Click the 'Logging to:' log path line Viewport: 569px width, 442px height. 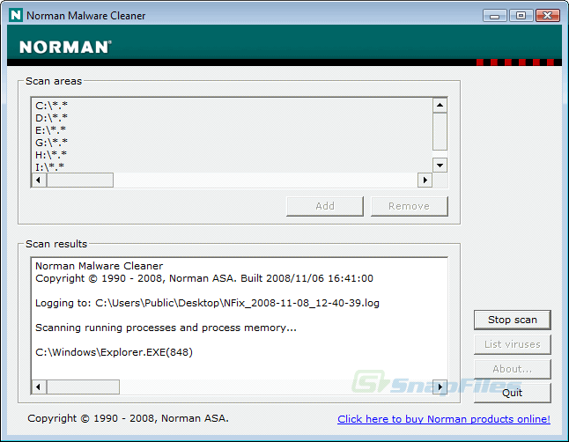tap(207, 303)
